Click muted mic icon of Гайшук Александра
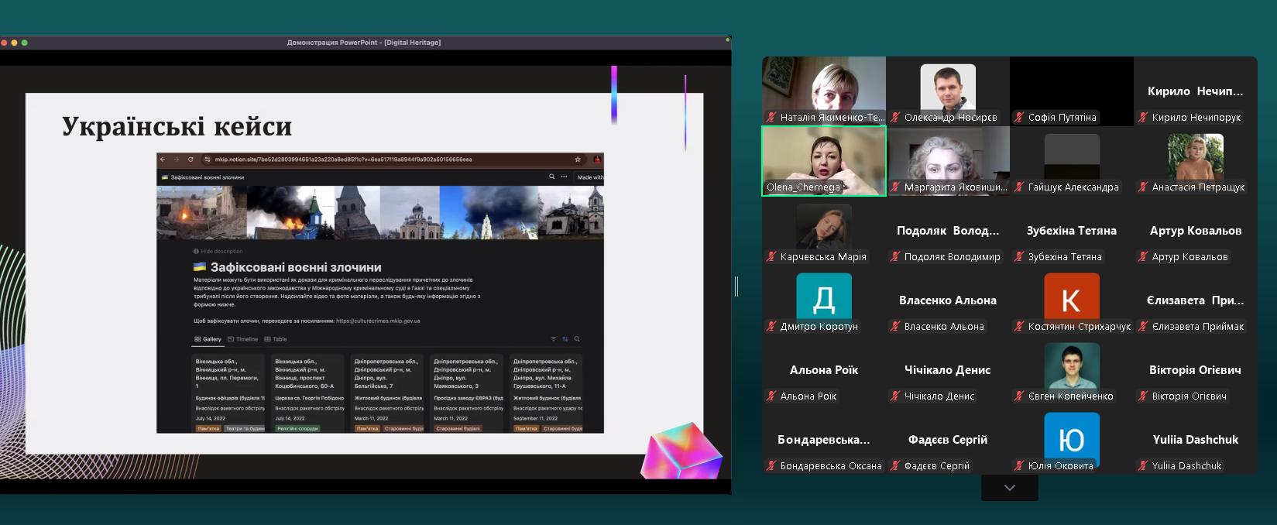Screen dimensions: 1277x525 [1019, 187]
